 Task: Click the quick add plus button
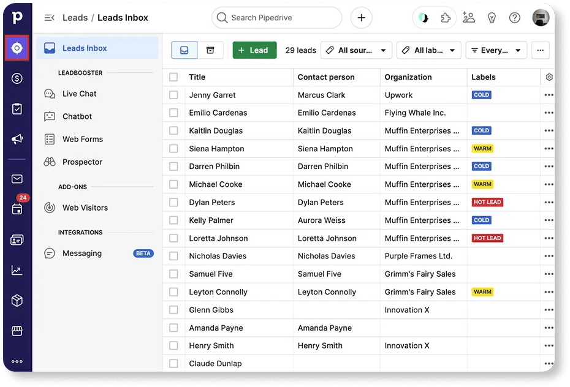pyautogui.click(x=361, y=17)
